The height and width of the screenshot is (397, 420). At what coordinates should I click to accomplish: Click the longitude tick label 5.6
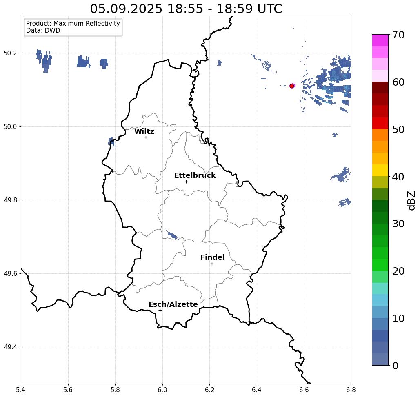click(68, 390)
